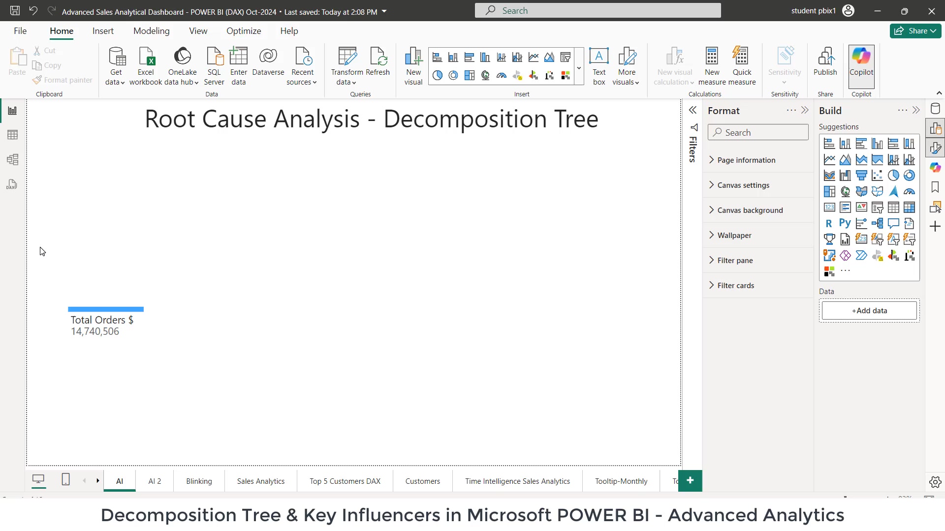This screenshot has width=945, height=531.
Task: Switch to mobile layout view
Action: 65,479
